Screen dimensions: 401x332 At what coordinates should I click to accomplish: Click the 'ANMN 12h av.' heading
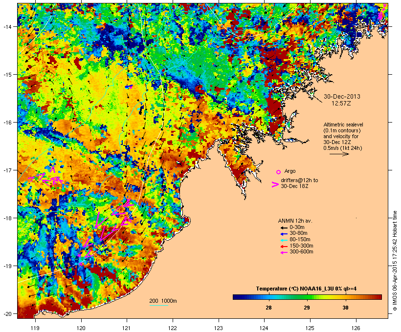coord(295,221)
